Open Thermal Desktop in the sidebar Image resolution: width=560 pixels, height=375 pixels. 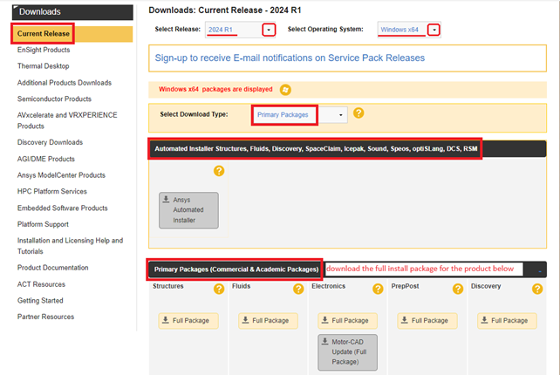(x=44, y=66)
